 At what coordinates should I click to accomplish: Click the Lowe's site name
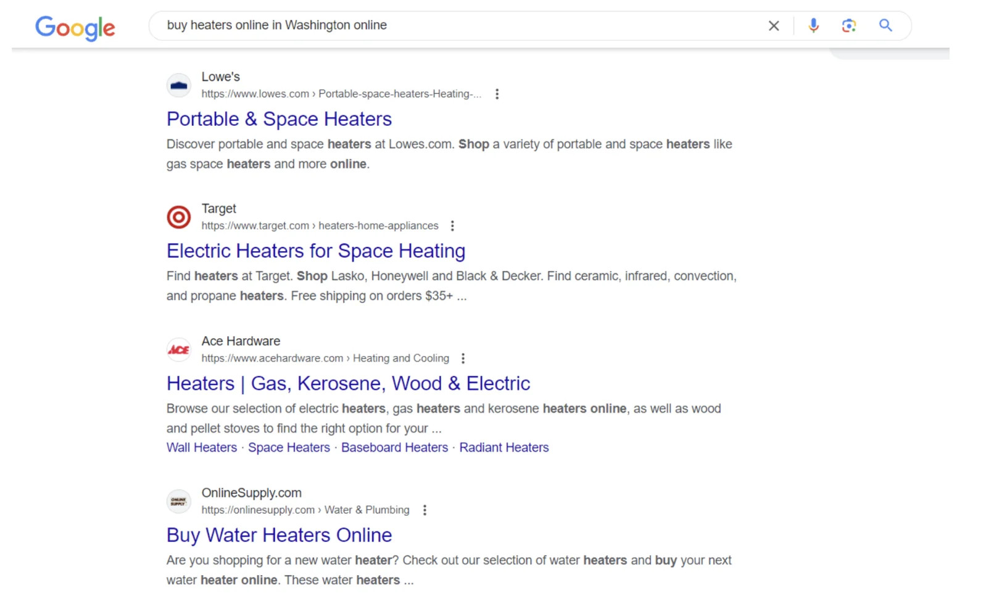pyautogui.click(x=220, y=77)
